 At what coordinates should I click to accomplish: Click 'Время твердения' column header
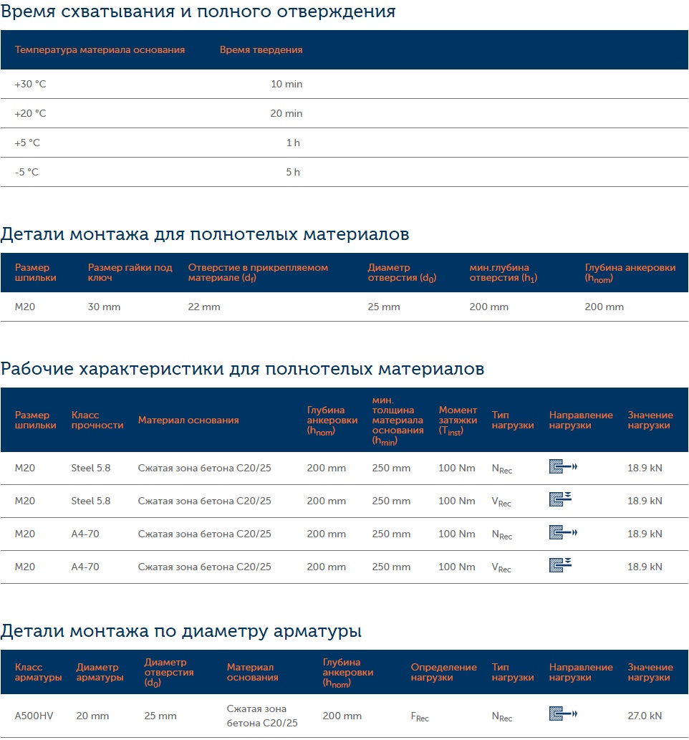[x=261, y=50]
